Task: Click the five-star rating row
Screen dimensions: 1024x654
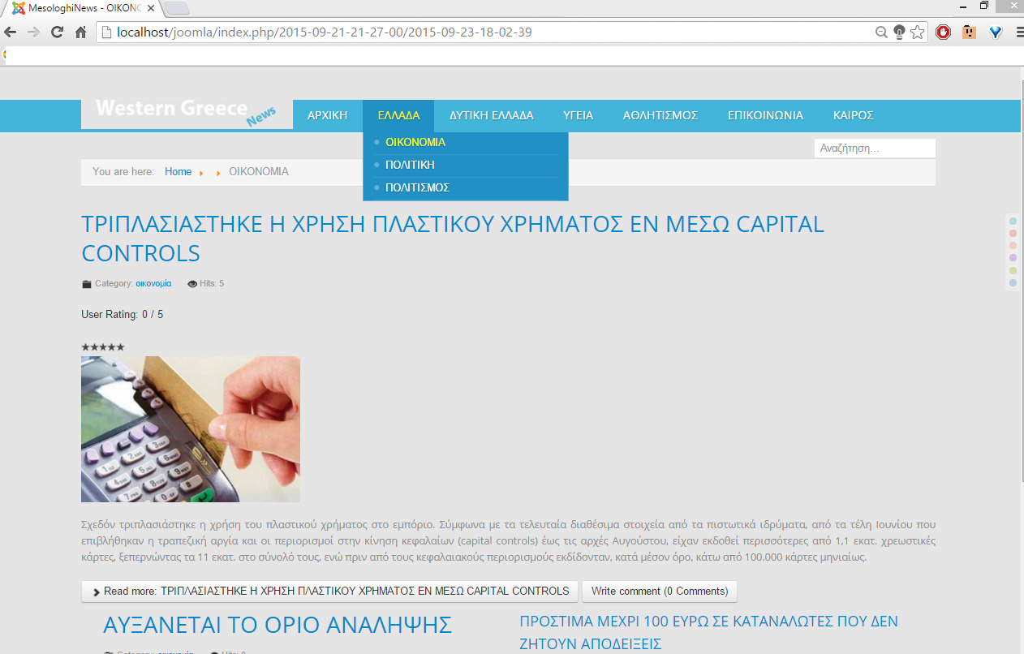Action: pyautogui.click(x=103, y=347)
